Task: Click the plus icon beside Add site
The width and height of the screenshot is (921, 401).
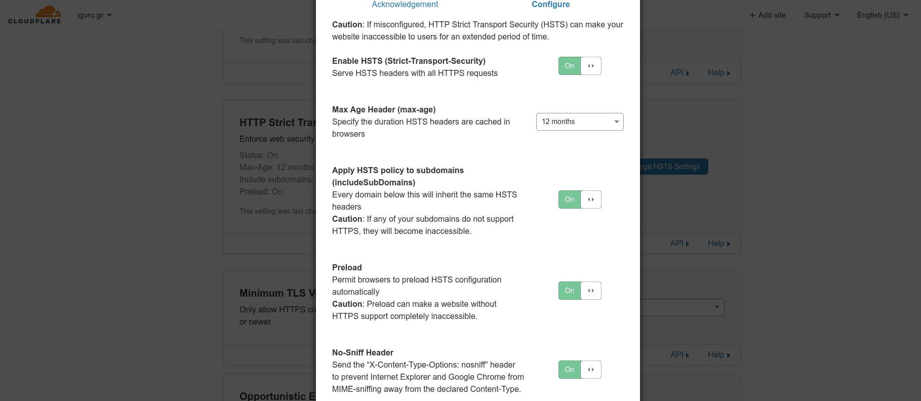Action: 752,15
